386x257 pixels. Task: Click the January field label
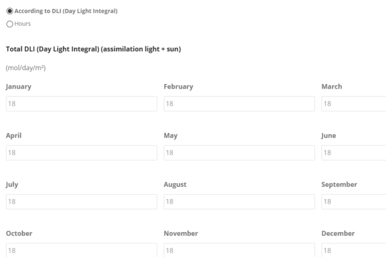(19, 87)
